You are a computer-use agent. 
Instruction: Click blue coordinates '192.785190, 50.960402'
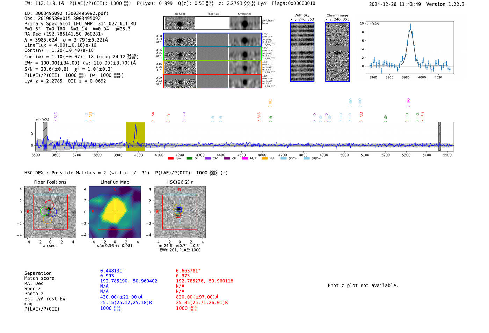[129, 281]
